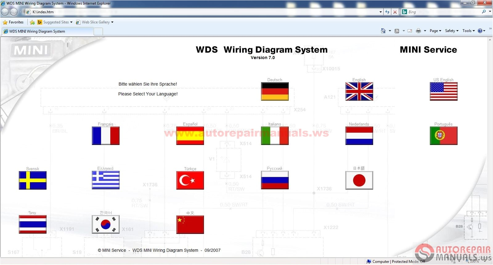Open the address bar history dropdown
The height and width of the screenshot is (265, 493).
click(381, 12)
